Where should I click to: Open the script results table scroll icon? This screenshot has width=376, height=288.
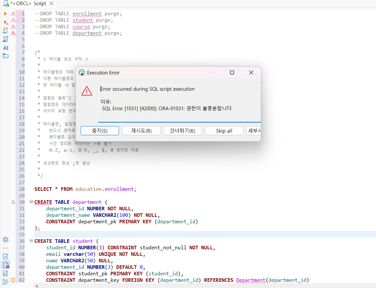pos(6,39)
